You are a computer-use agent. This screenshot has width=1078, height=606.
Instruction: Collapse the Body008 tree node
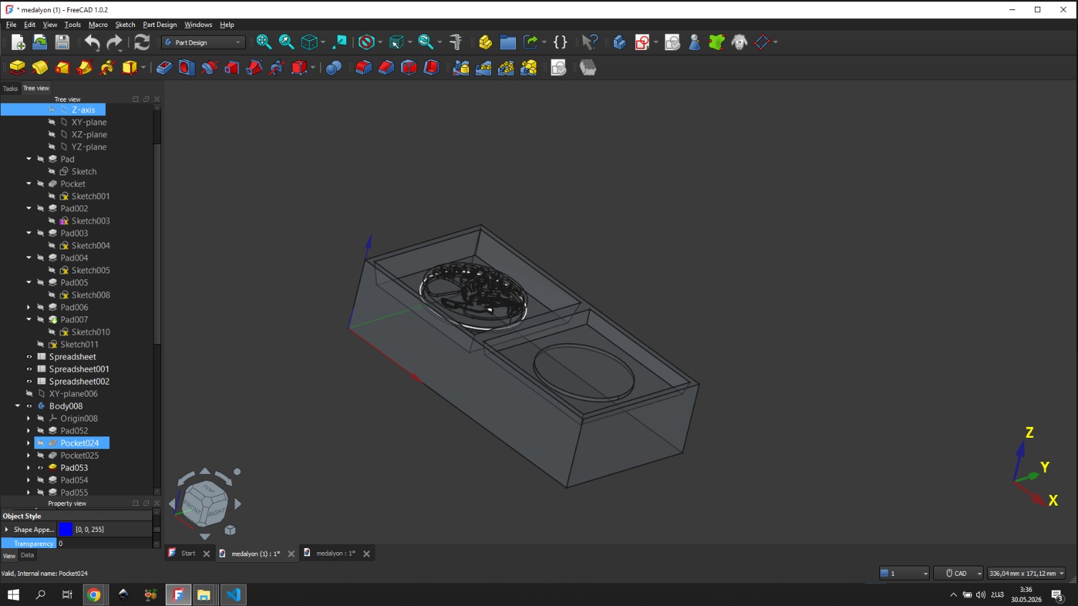click(18, 406)
